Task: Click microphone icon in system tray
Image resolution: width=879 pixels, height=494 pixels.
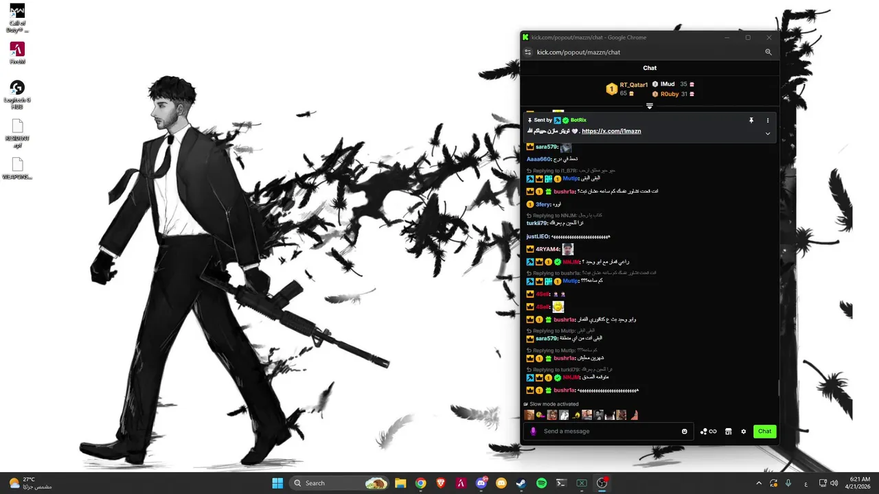Action: pos(788,483)
